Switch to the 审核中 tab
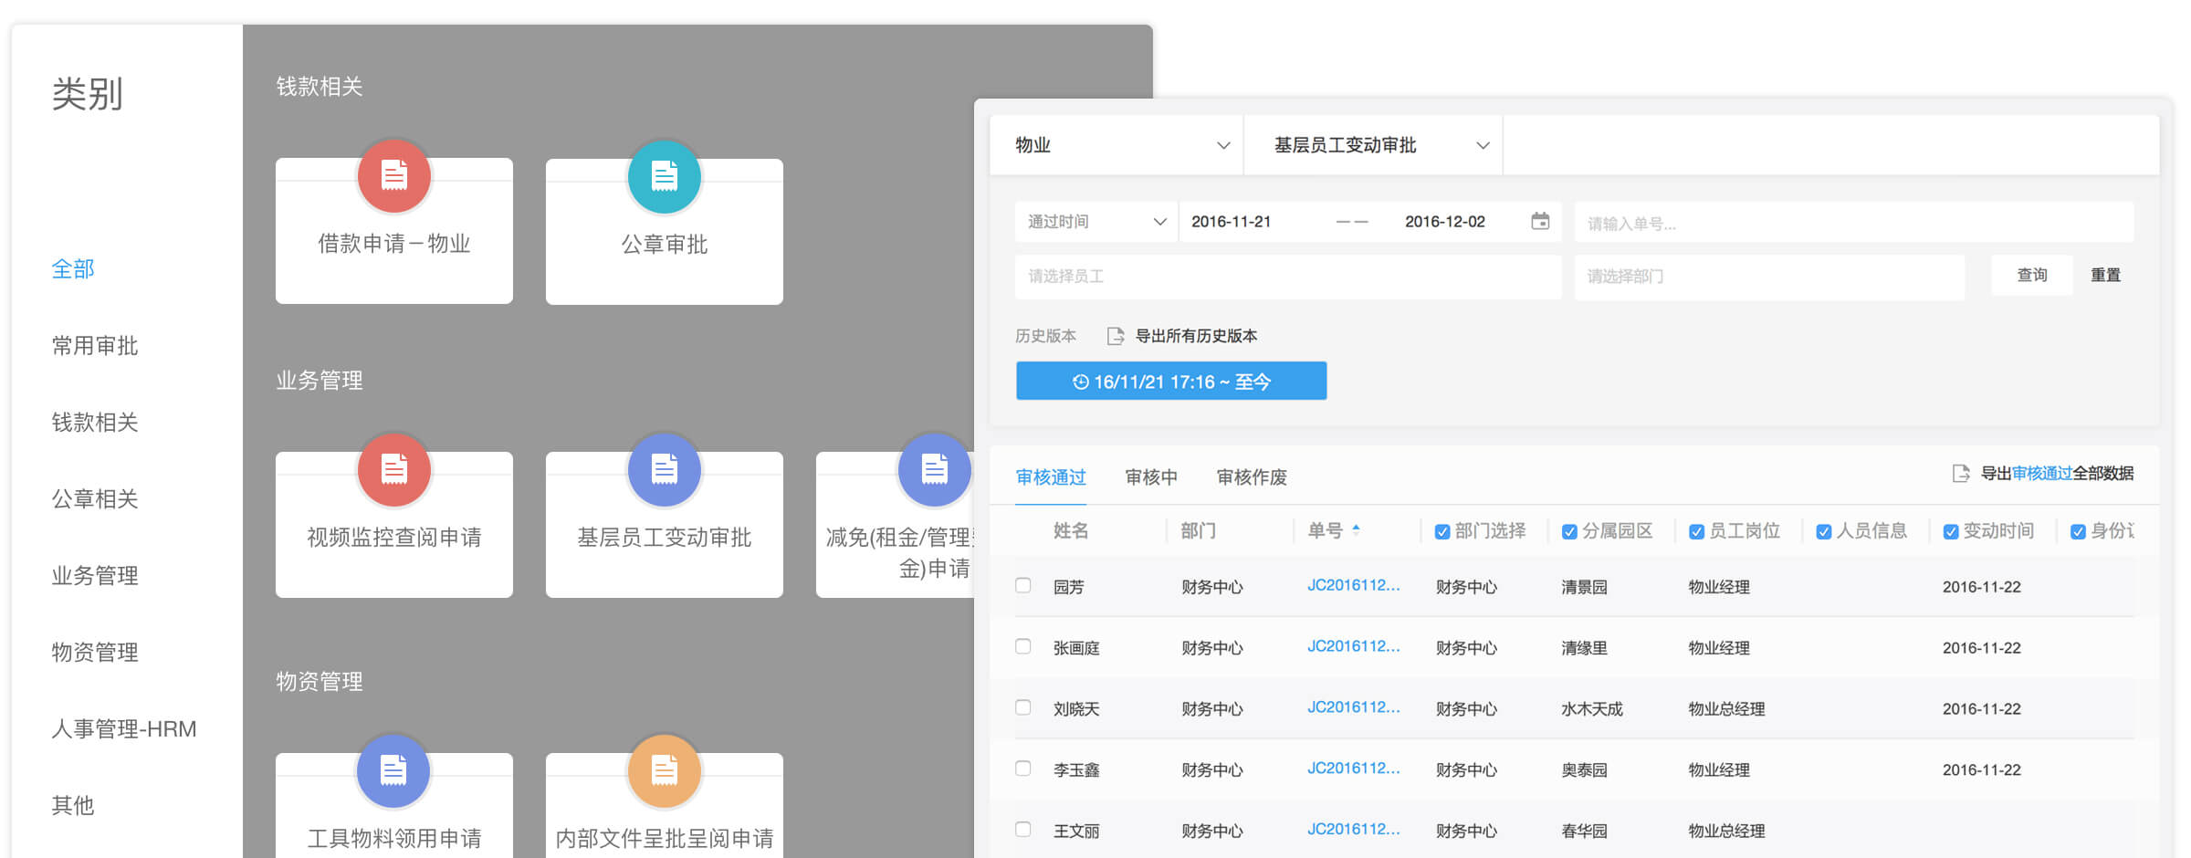Image resolution: width=2191 pixels, height=858 pixels. point(1151,477)
